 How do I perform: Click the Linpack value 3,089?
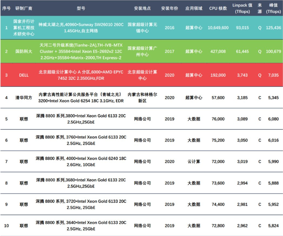[242, 119]
